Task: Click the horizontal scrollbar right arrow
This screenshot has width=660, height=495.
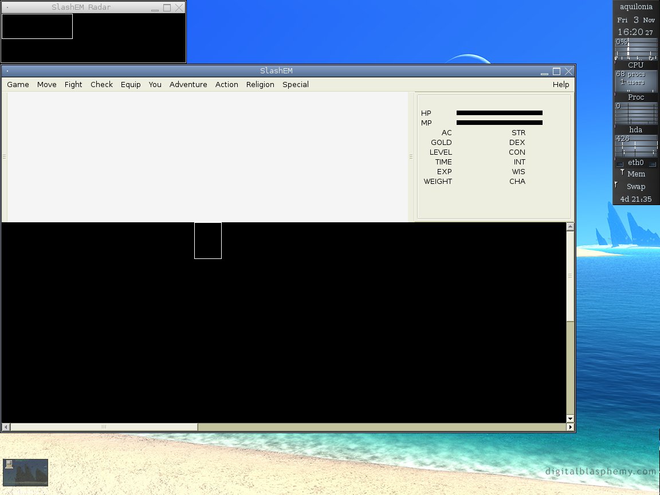Action: (x=570, y=427)
